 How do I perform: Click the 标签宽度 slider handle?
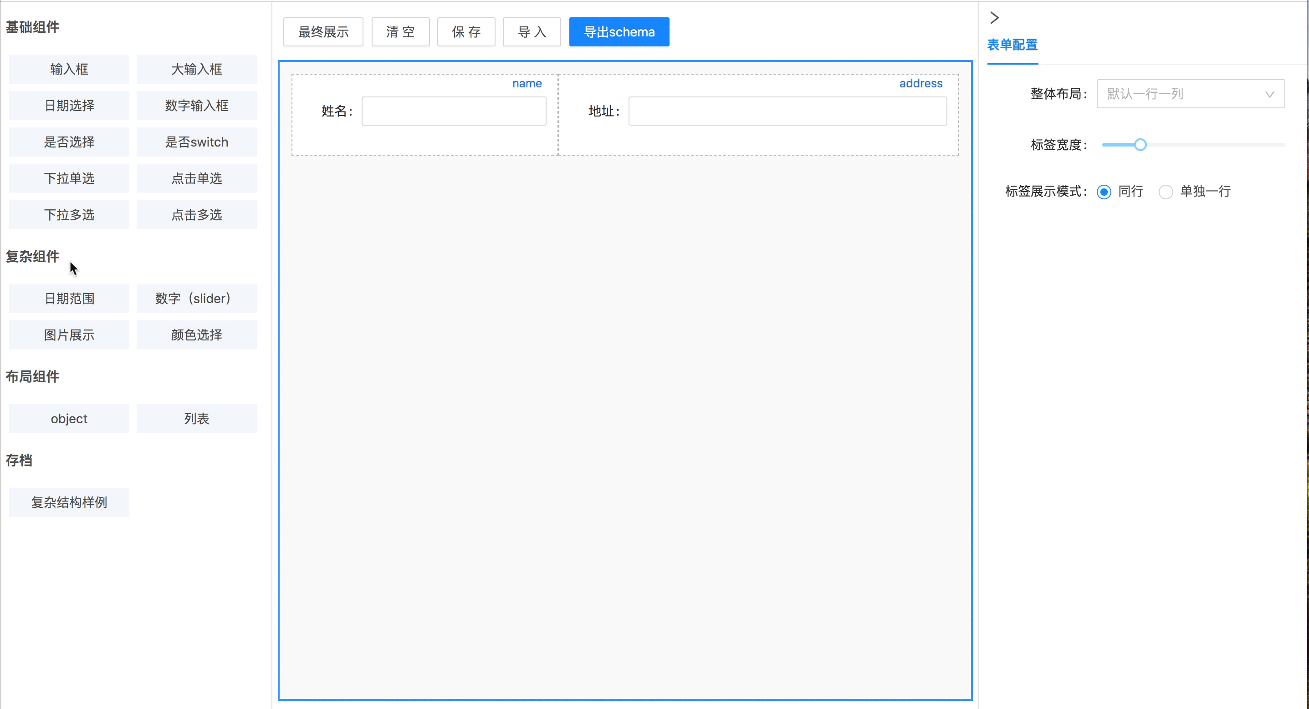click(x=1140, y=145)
